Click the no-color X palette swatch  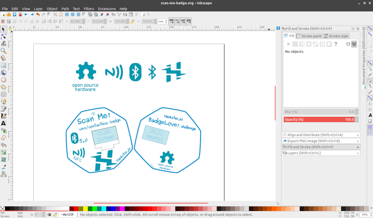3,209
